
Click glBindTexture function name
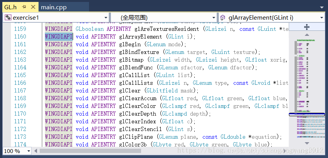click(139, 52)
